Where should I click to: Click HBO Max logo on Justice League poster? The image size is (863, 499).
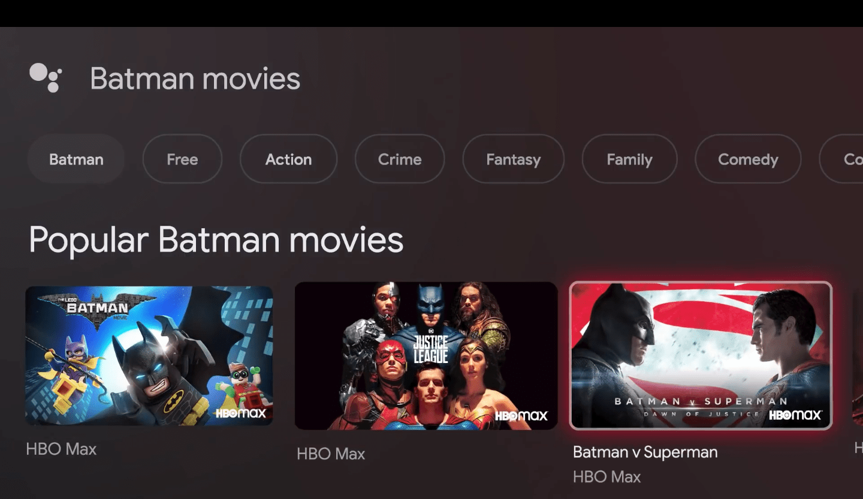[521, 415]
